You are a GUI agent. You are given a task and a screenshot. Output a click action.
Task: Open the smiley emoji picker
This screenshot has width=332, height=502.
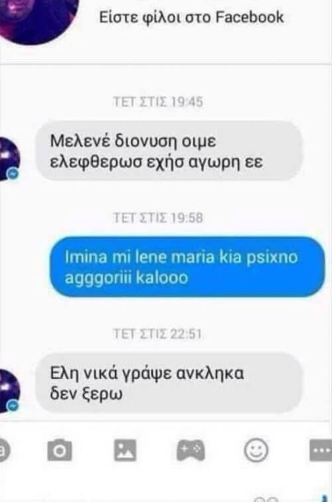pos(256,450)
